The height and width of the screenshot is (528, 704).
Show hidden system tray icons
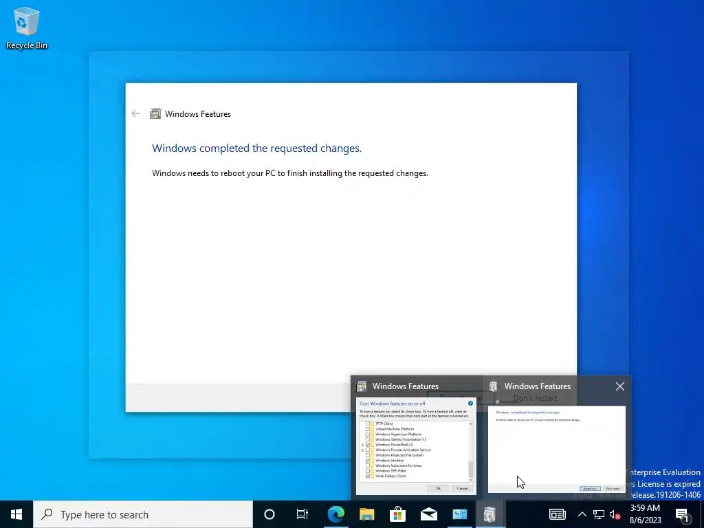(x=582, y=514)
